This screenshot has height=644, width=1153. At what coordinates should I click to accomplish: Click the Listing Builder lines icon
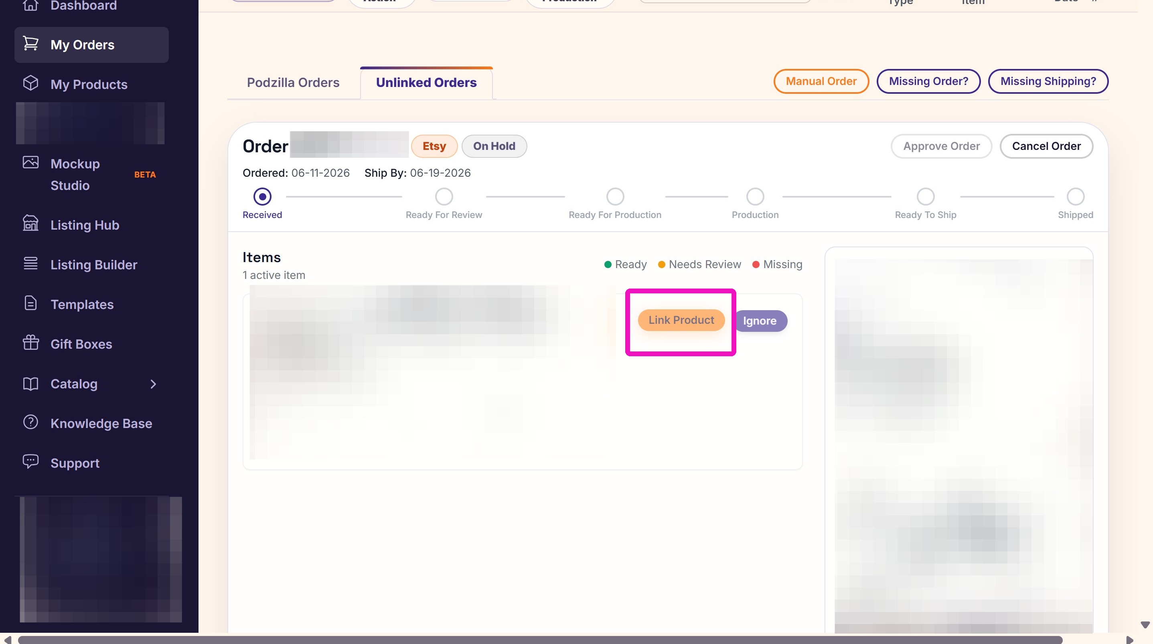(30, 263)
